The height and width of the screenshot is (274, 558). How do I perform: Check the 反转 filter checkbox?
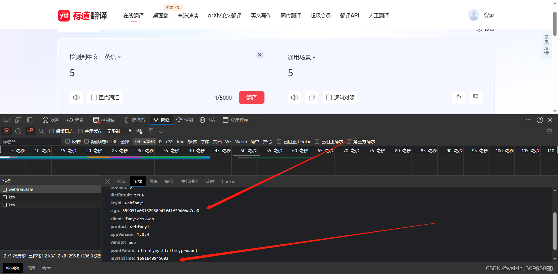coord(67,142)
